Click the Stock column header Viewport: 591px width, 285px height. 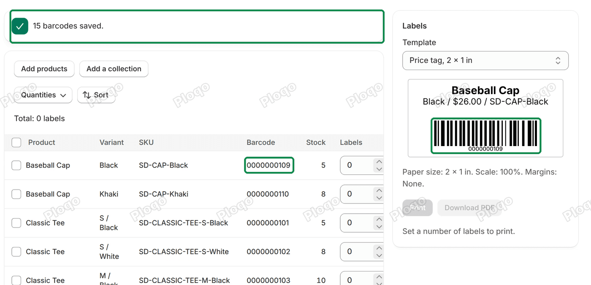click(316, 142)
